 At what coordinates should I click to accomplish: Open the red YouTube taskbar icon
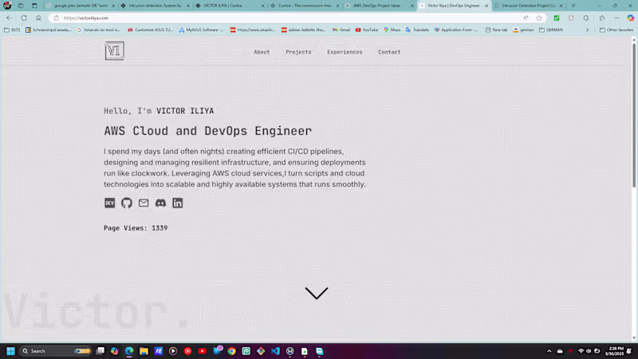click(x=203, y=351)
